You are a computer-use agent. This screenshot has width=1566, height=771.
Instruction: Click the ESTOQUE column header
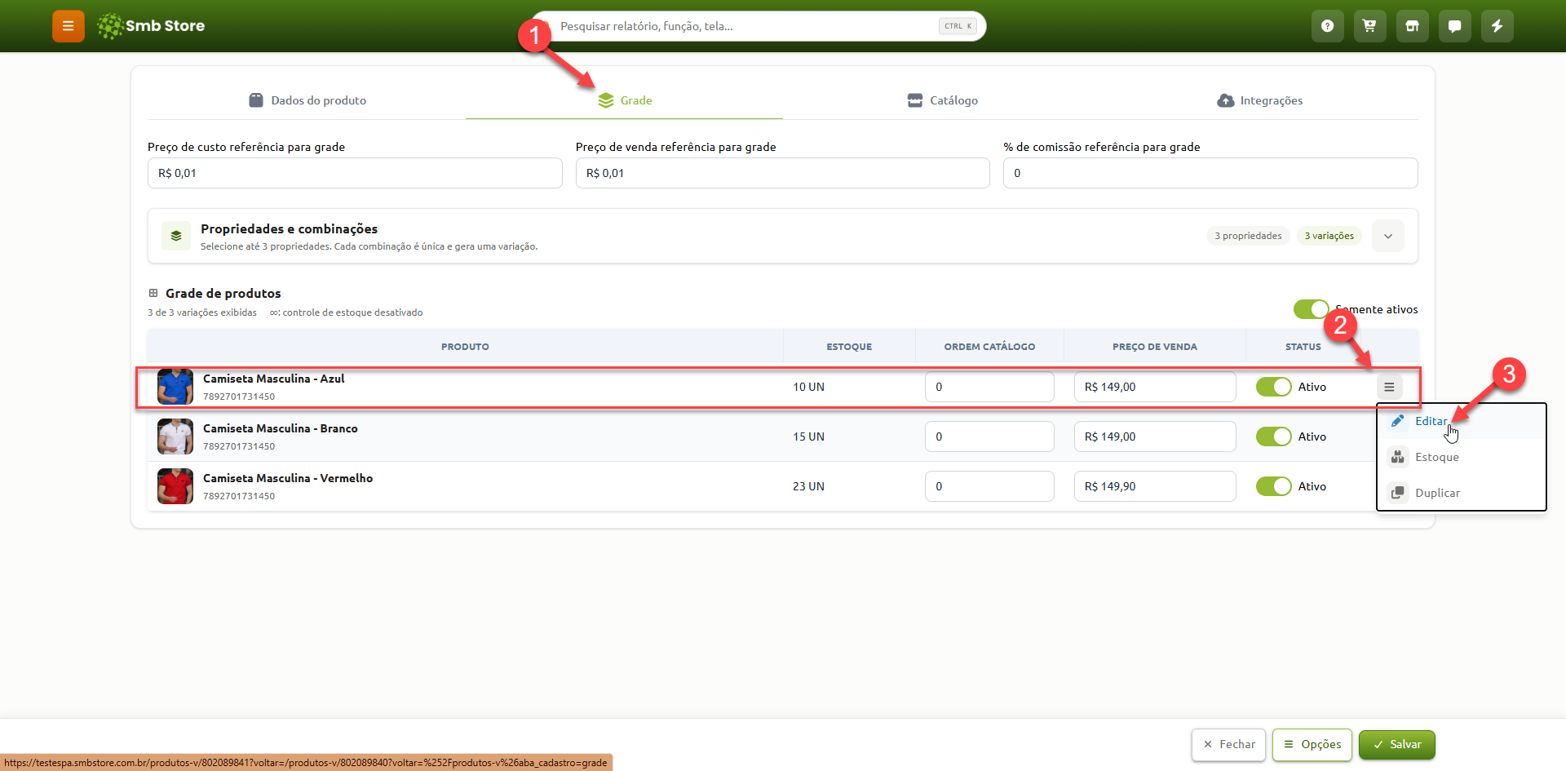(849, 347)
